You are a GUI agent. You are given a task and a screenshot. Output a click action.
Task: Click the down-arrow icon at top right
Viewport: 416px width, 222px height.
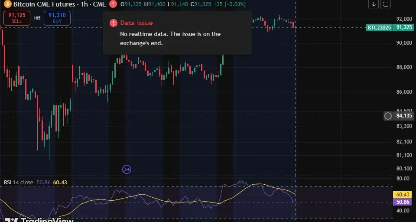374,4
